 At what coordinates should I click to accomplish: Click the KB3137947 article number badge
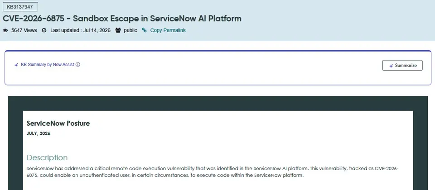coord(20,7)
